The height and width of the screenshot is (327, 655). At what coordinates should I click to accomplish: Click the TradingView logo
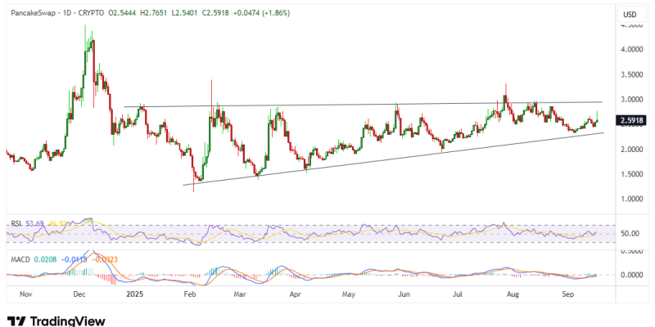[56, 321]
